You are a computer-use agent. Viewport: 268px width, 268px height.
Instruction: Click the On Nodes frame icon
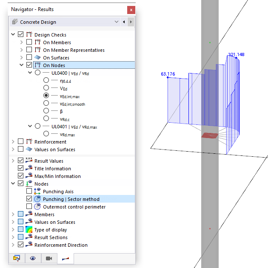pyautogui.click(x=38, y=65)
